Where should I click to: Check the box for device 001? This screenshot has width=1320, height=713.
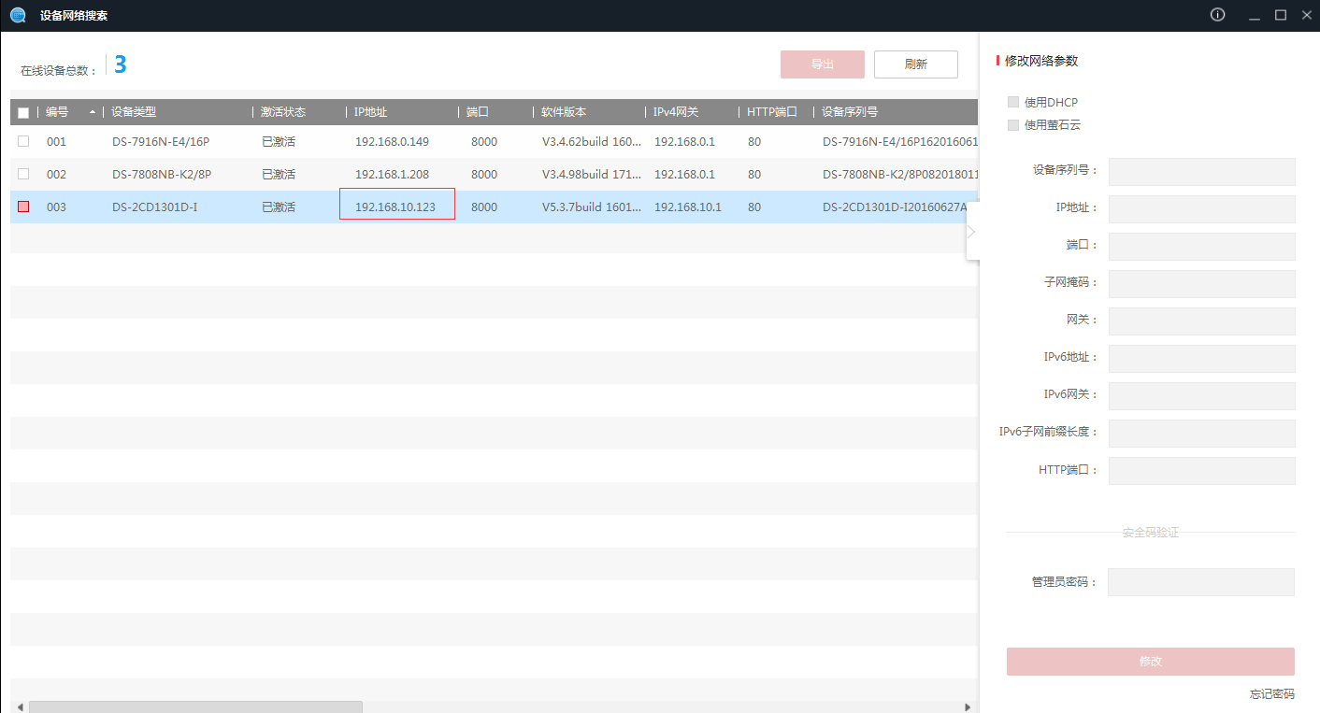23,141
